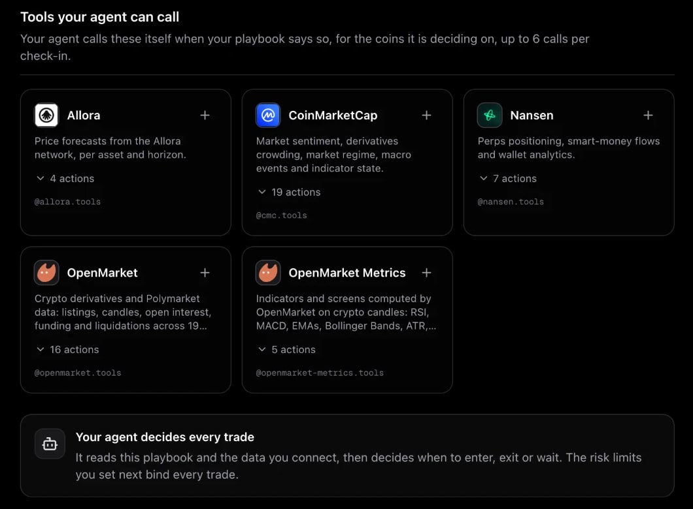Expand CoinMarketCap's 19 actions list

289,192
